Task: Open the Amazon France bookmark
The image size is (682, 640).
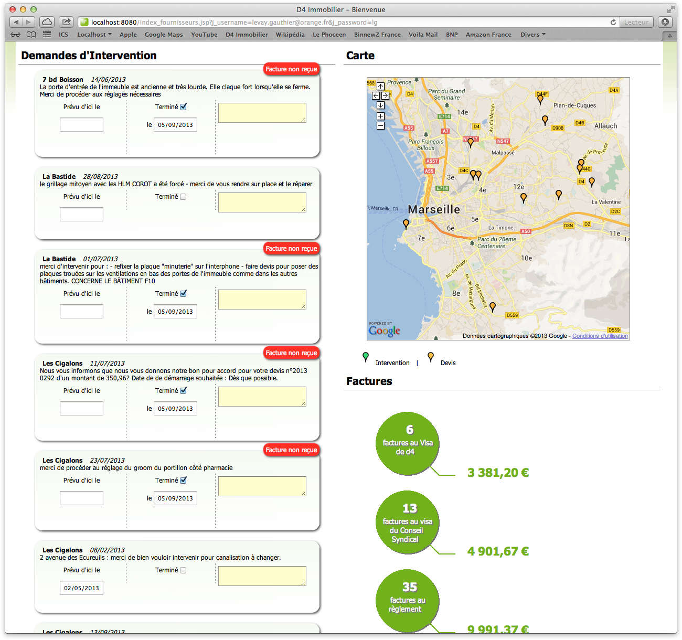Action: [x=488, y=35]
